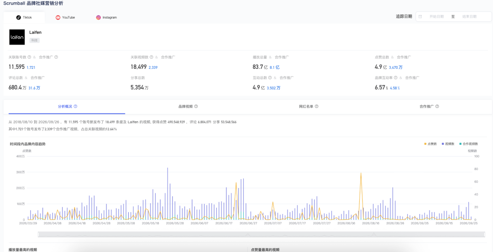
Task: Click the blue 3,502 万 partnered interactions value
Action: (273, 88)
